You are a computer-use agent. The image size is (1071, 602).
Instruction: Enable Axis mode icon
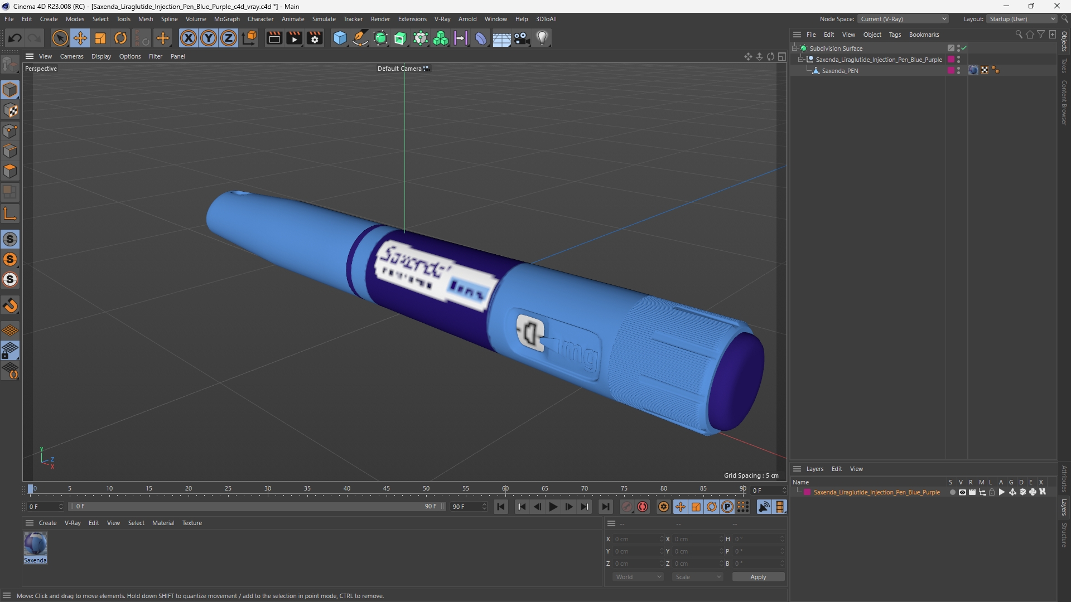(x=10, y=213)
